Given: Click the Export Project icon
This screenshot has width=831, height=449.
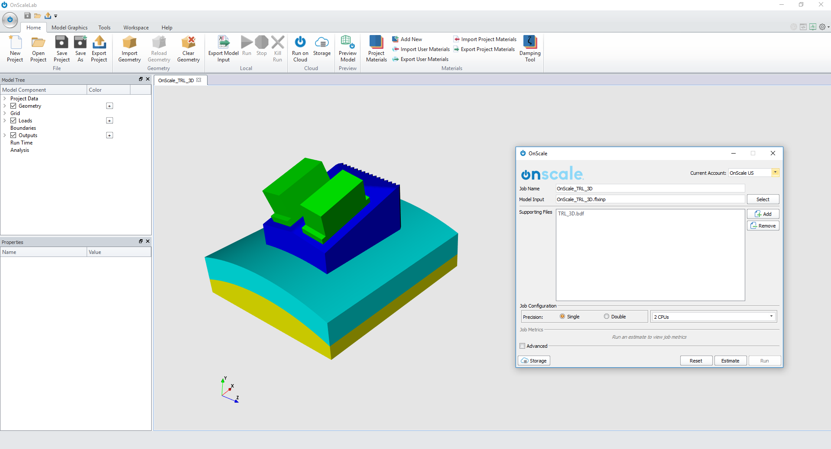Looking at the screenshot, I should [x=99, y=42].
